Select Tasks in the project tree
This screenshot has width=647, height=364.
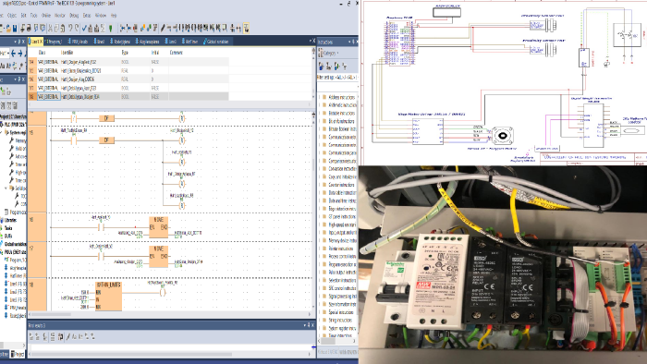(8, 228)
